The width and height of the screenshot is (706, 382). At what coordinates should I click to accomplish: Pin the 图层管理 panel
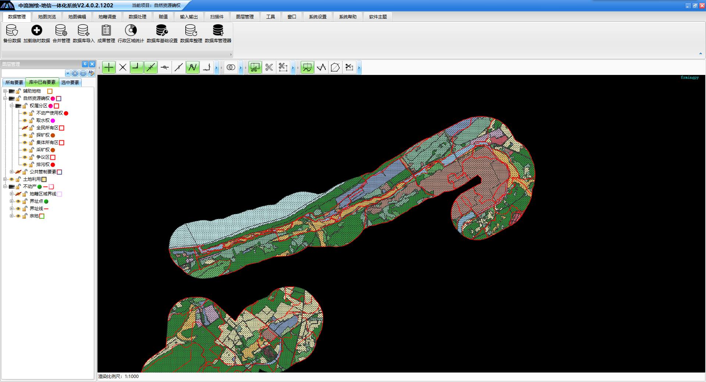tap(85, 64)
